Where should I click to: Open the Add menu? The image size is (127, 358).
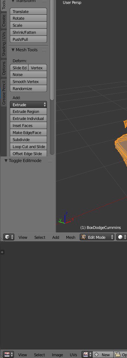[55, 237]
